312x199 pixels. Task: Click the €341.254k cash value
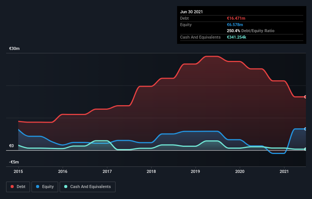(236, 37)
